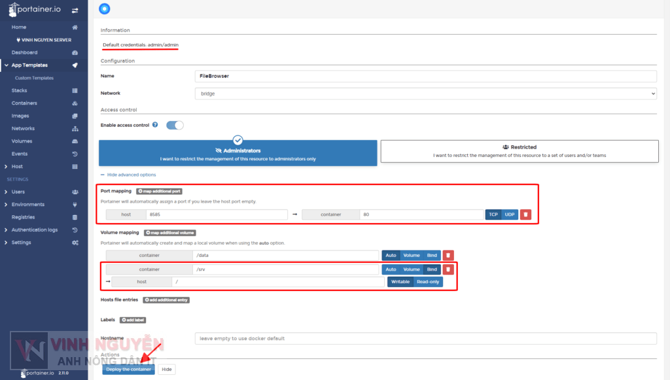Collapse advanced options via Hide advanced options

131,175
